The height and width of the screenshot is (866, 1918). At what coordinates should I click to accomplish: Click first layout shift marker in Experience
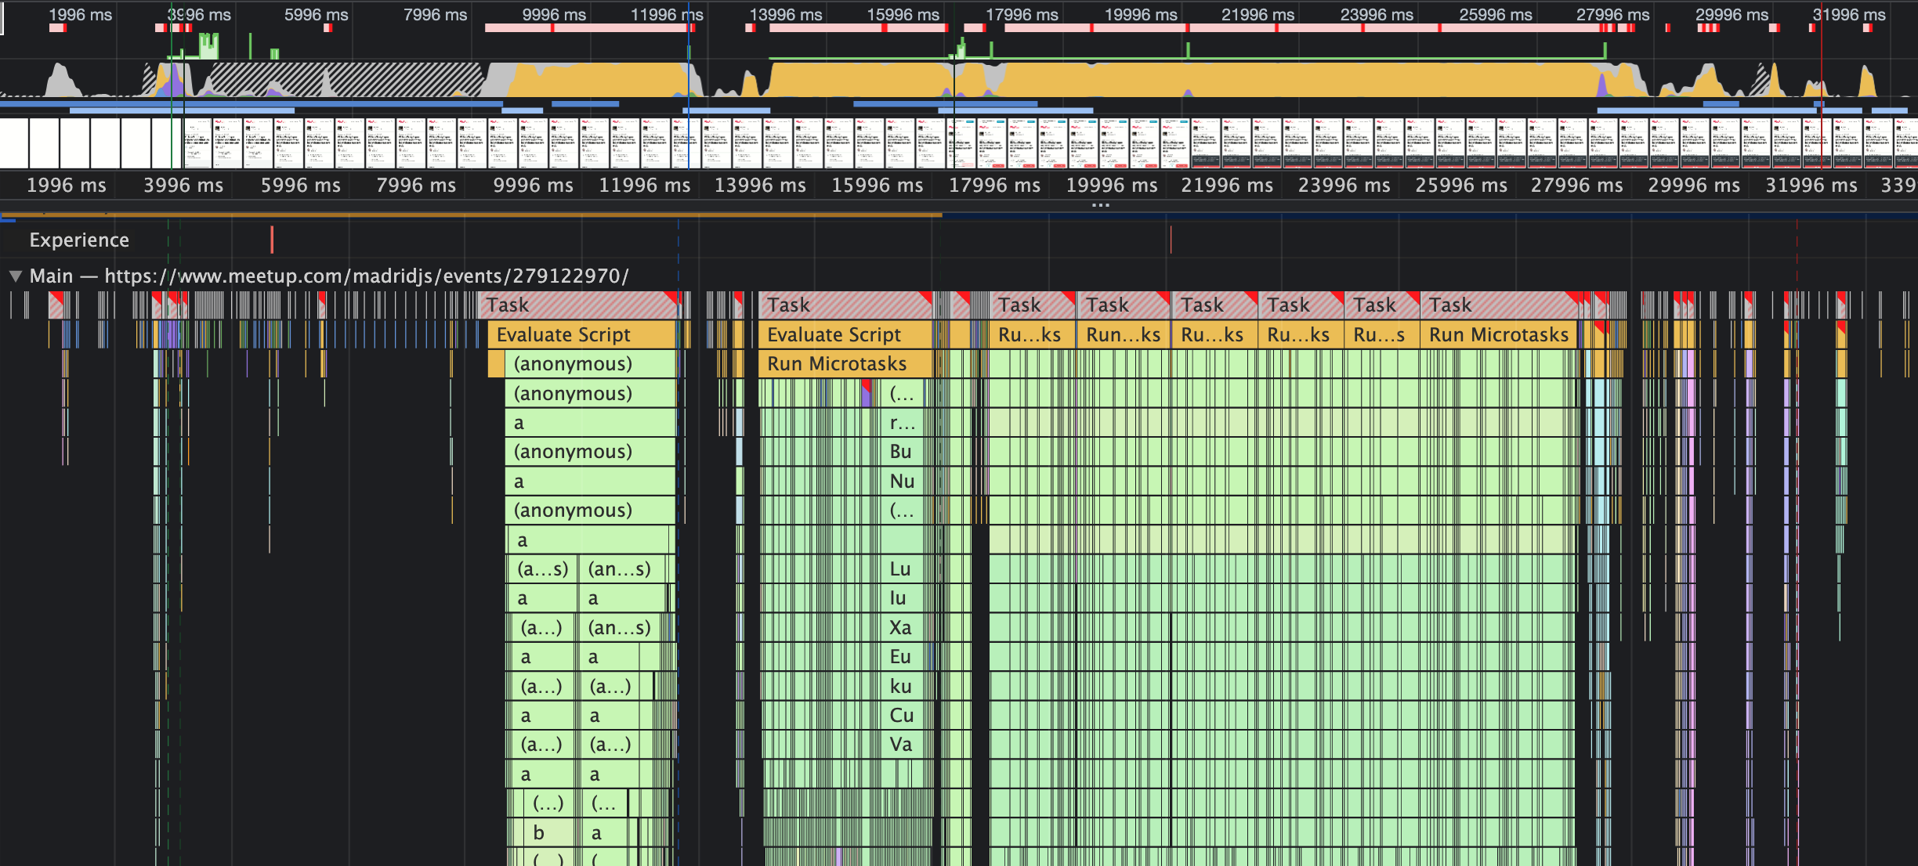[272, 240]
